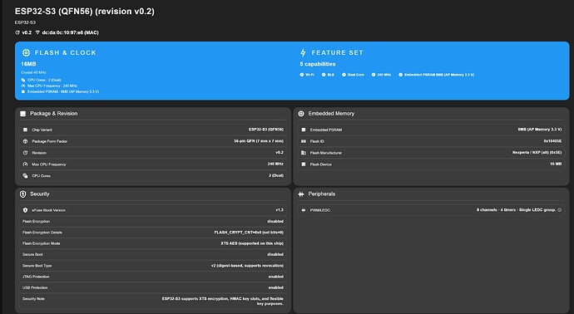Click the disabled value in Flash Encryption row
This screenshot has width=574, height=314.
(x=275, y=221)
